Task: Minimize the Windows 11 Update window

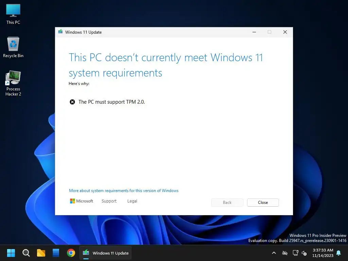Action: point(254,32)
